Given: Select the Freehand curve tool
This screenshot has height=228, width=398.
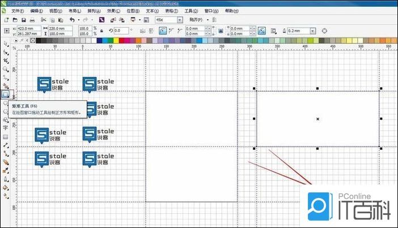Looking at the screenshot, I should pyautogui.click(x=6, y=78).
